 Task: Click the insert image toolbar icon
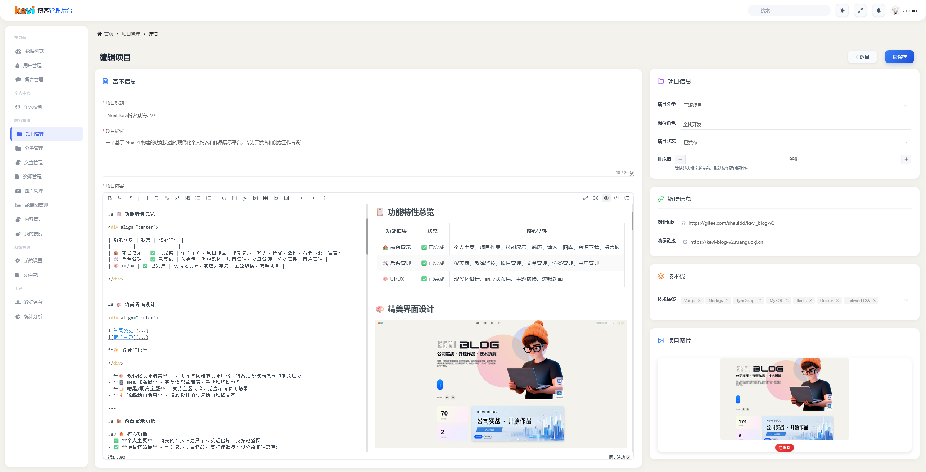click(255, 198)
